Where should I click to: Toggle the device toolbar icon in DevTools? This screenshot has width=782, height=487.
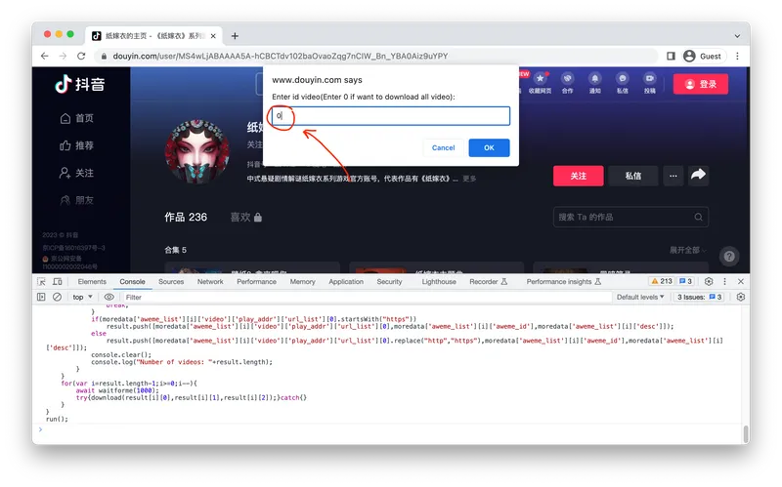pyautogui.click(x=61, y=281)
